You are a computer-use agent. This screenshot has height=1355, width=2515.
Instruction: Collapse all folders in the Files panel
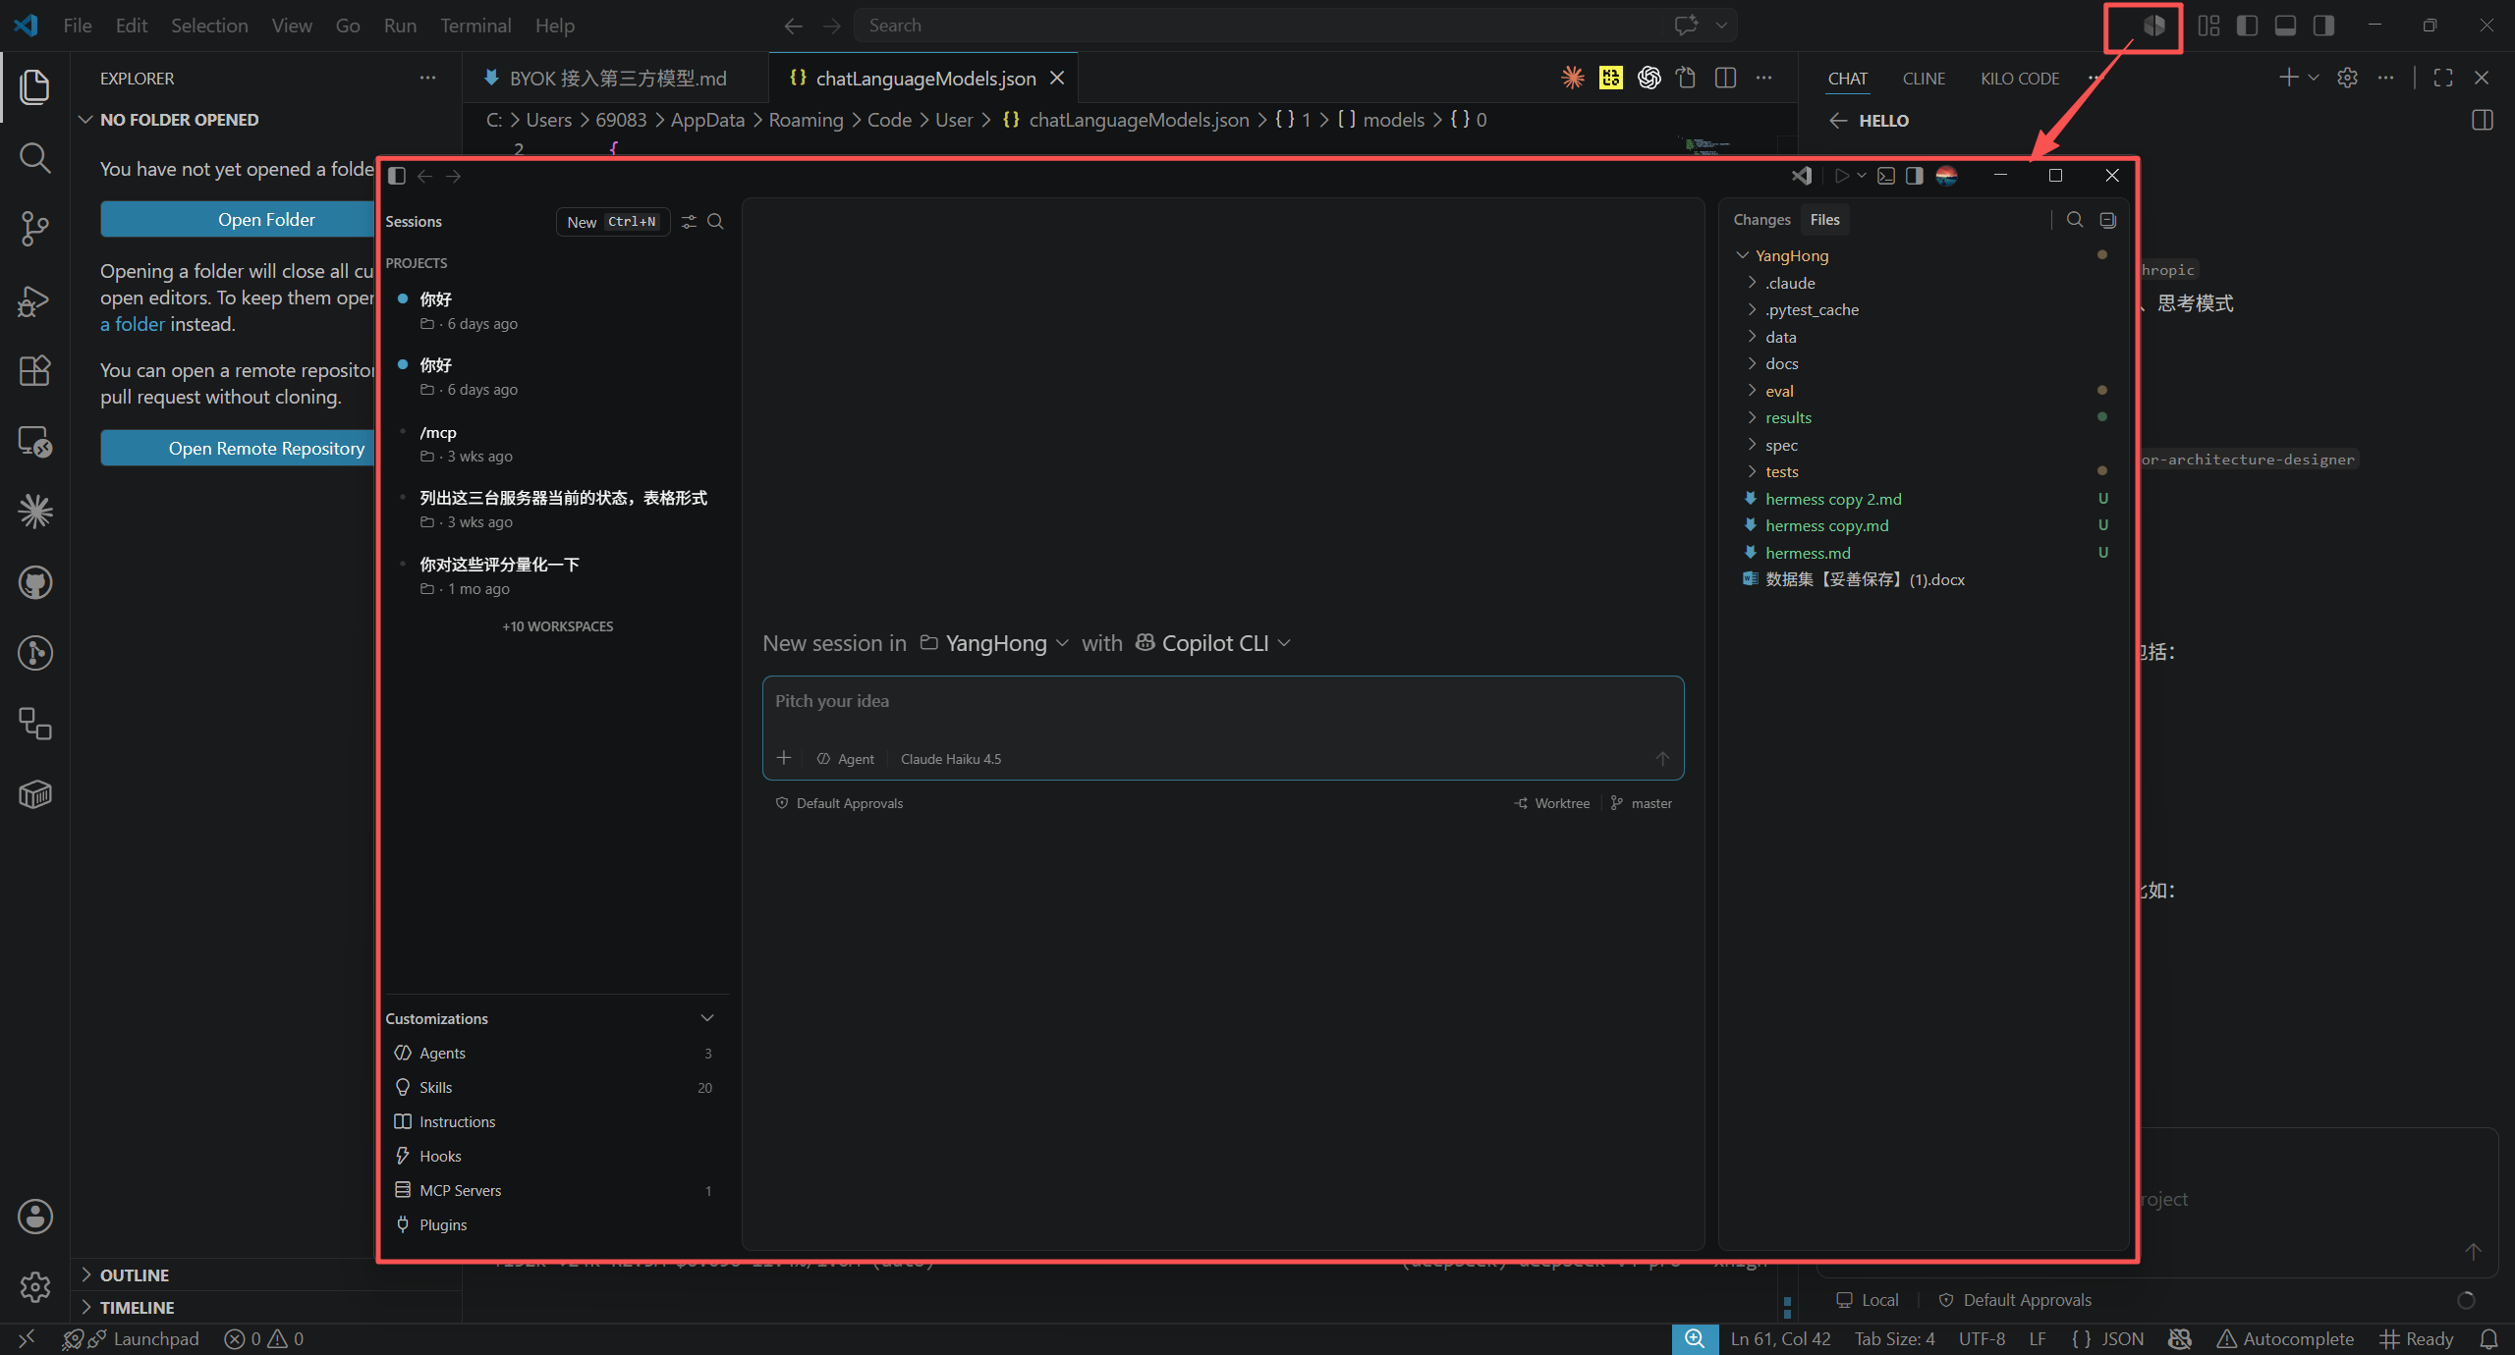pyautogui.click(x=2108, y=220)
